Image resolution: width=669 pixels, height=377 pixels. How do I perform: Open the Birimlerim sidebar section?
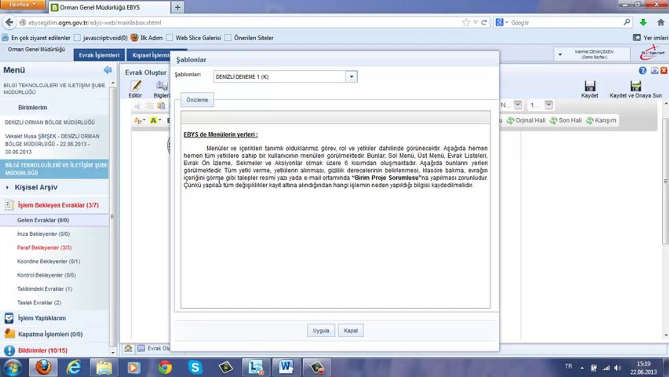[33, 108]
